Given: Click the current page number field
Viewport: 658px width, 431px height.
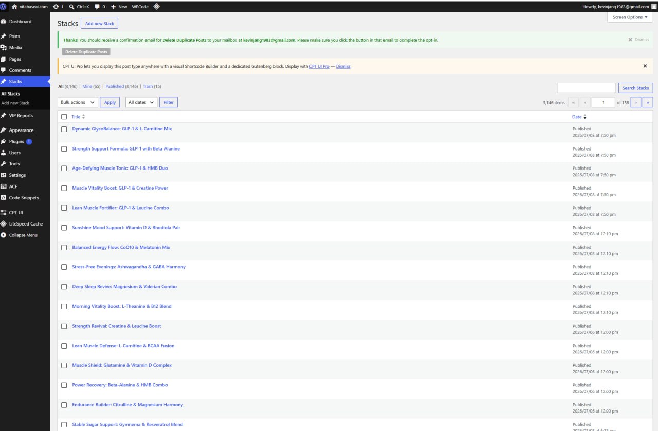Looking at the screenshot, I should pyautogui.click(x=604, y=102).
